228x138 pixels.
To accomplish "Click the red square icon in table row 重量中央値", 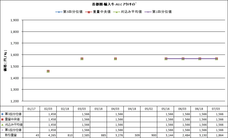I will pos(2,119).
